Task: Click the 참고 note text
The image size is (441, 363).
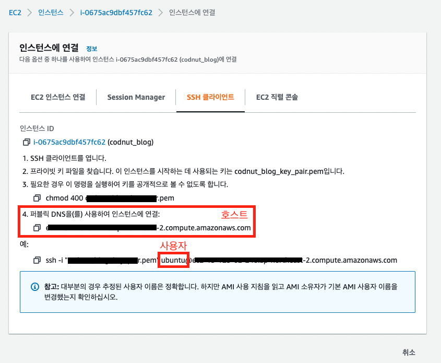Action: coord(221,292)
